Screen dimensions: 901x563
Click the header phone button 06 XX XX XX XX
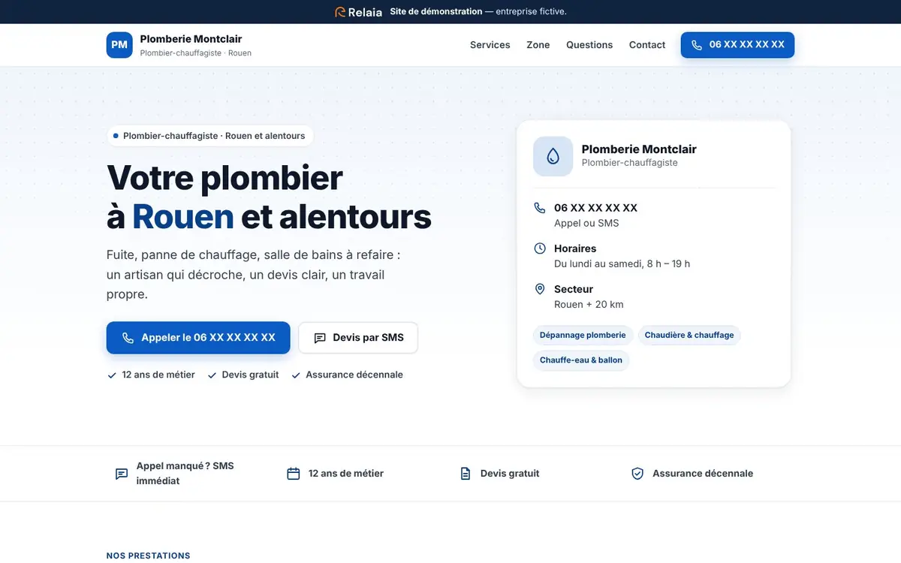coord(737,45)
